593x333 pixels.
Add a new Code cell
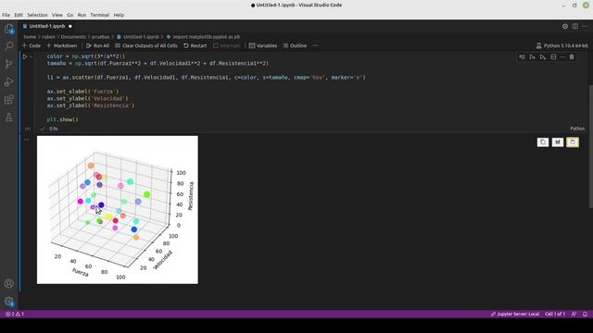(x=32, y=45)
